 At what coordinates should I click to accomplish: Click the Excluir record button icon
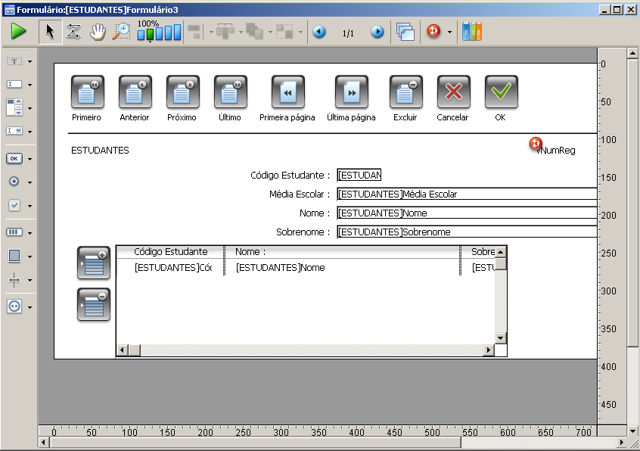point(405,92)
